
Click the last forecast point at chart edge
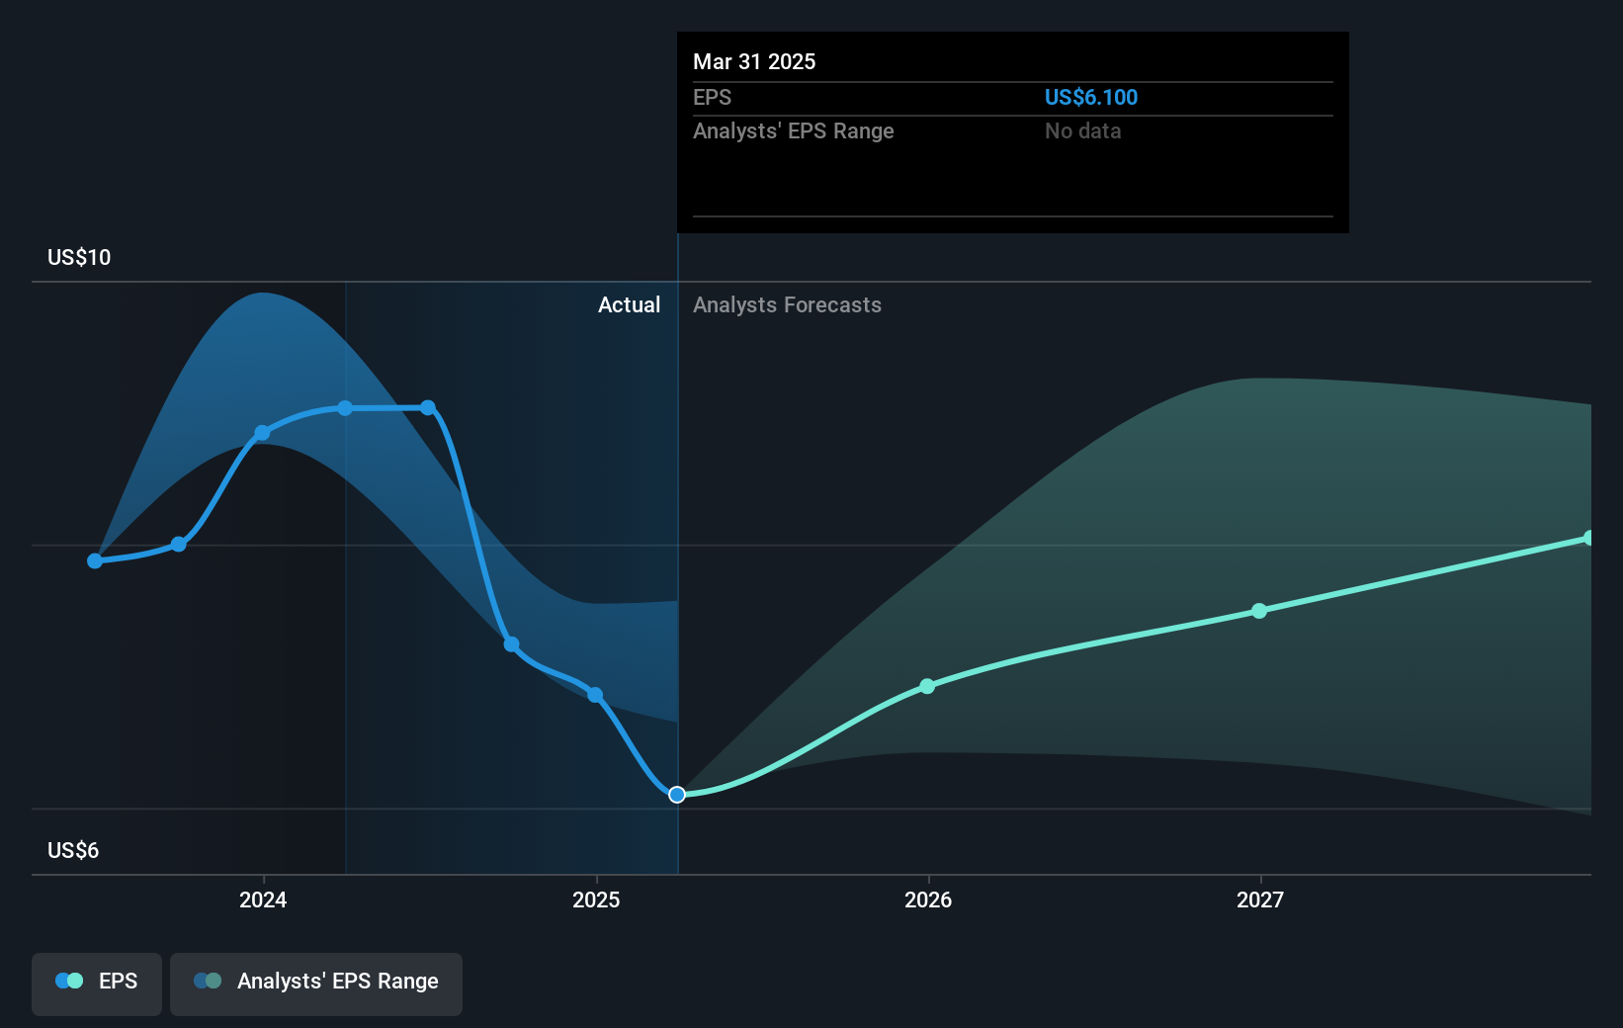[x=1589, y=538]
